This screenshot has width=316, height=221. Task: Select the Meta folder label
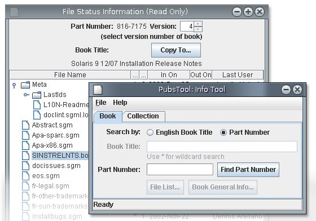point(39,85)
